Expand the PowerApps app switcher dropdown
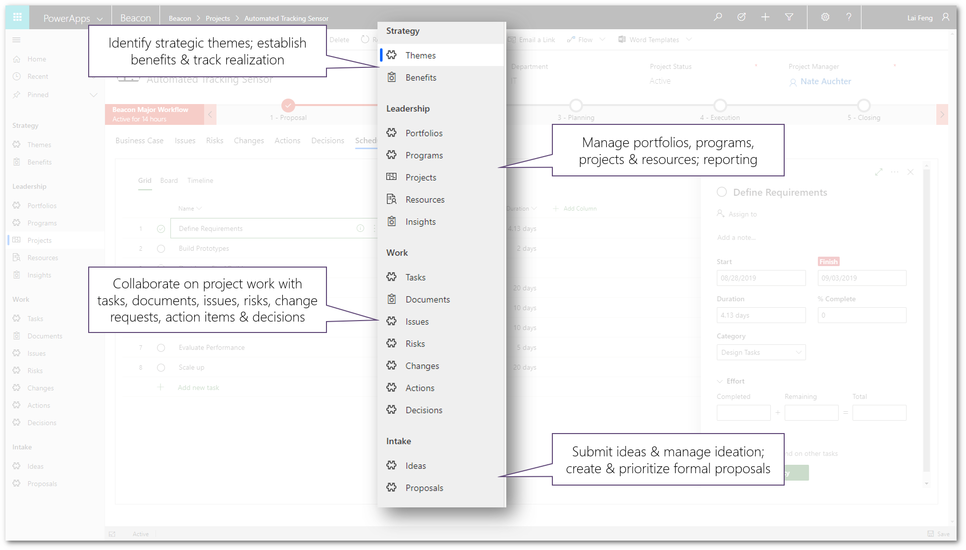 click(100, 19)
